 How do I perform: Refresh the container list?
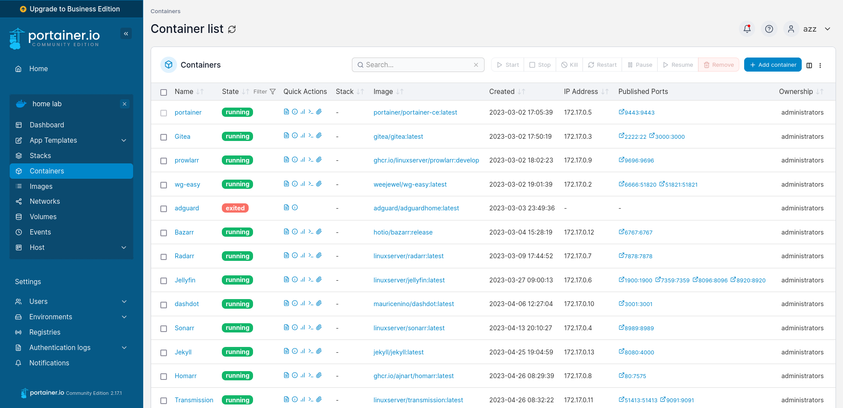pyautogui.click(x=232, y=29)
